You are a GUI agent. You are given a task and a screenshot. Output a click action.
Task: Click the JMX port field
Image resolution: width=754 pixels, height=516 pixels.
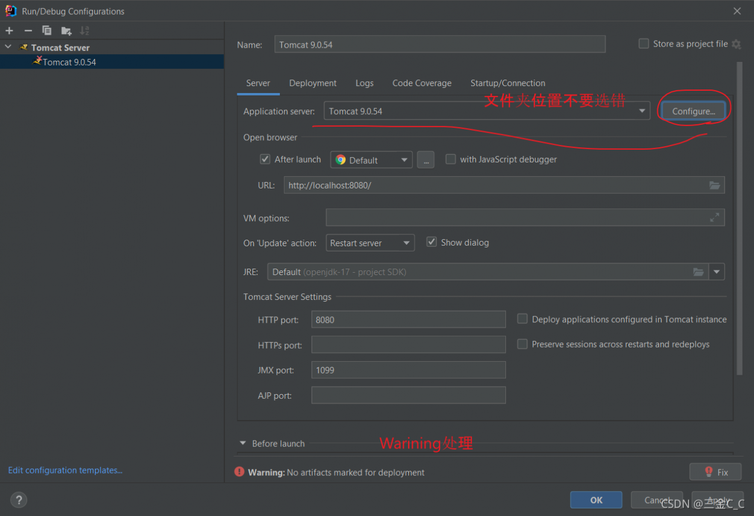click(x=408, y=370)
